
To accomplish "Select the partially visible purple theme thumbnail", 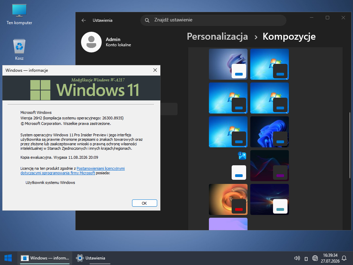I will click(228, 224).
